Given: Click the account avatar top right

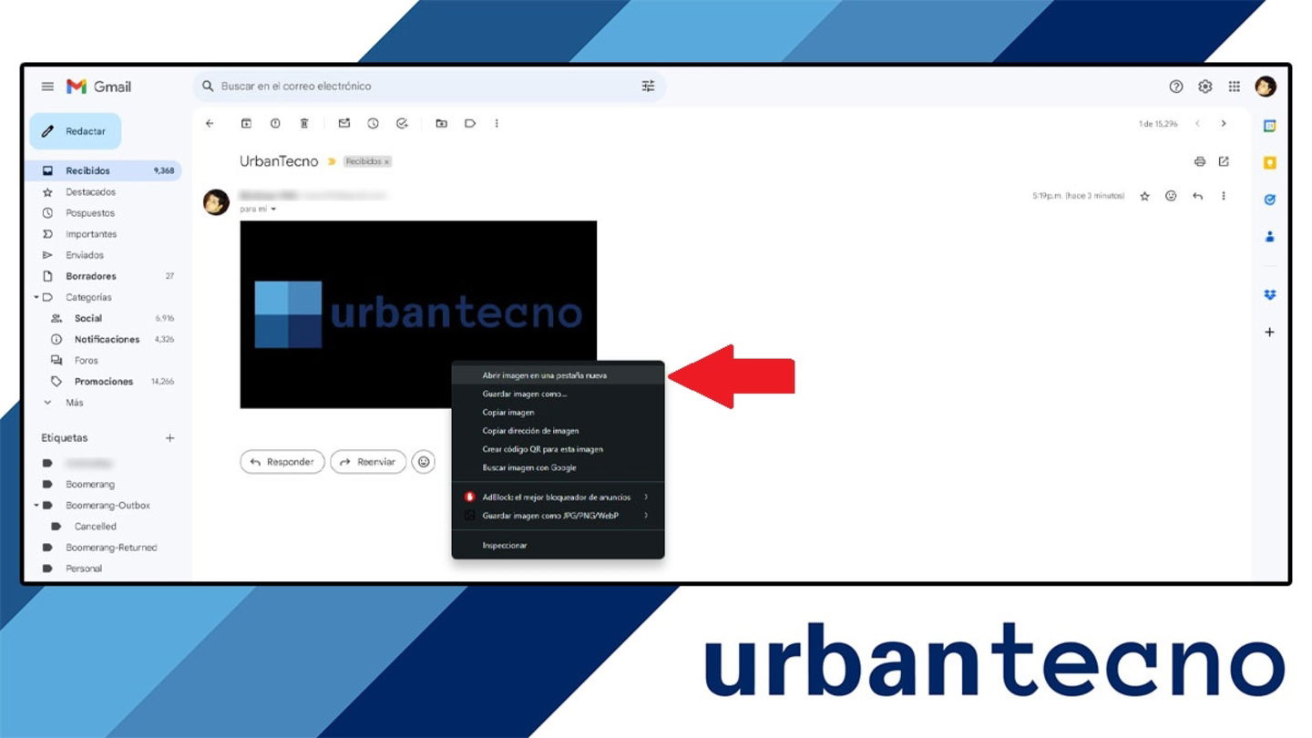Looking at the screenshot, I should pyautogui.click(x=1266, y=87).
